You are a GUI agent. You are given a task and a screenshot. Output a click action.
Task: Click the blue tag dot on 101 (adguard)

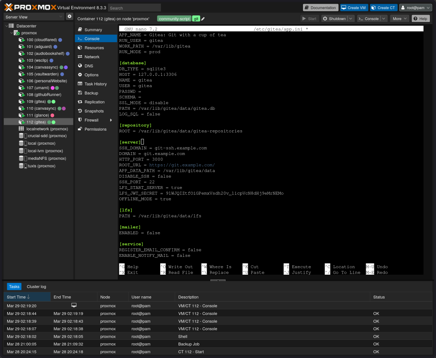[x=55, y=47]
